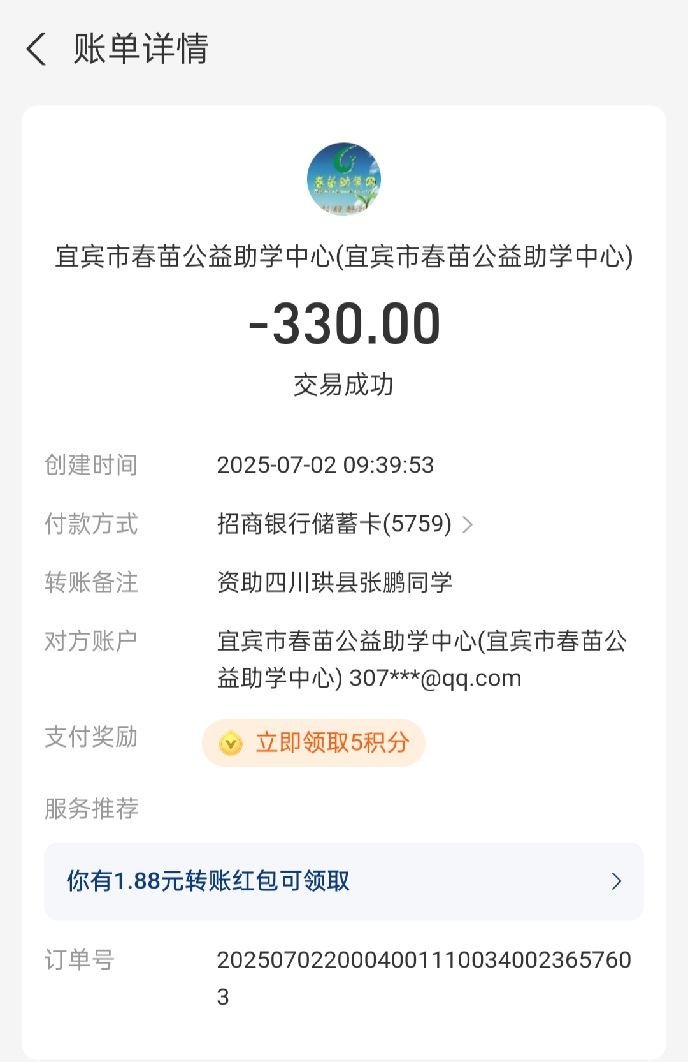688x1062 pixels.
Task: Expand payment method chevron next to 储蓄卡(5759)
Action: coord(468,525)
